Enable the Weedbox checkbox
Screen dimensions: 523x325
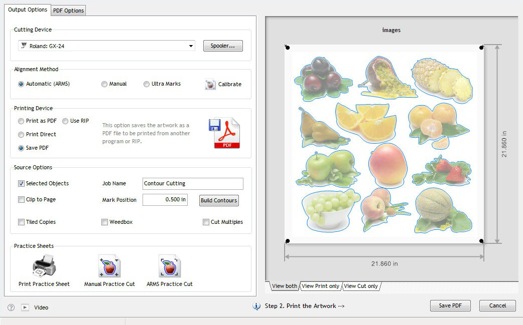104,222
